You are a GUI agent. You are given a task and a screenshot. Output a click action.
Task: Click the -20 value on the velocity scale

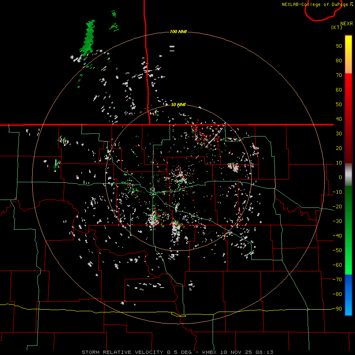click(337, 207)
